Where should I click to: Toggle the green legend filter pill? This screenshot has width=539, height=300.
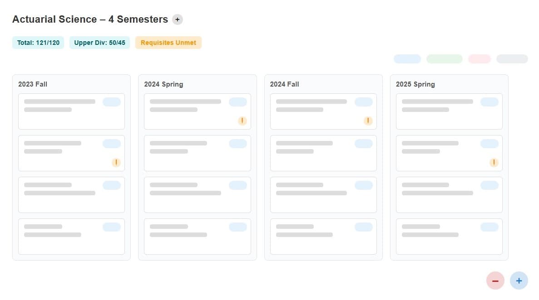click(x=444, y=59)
